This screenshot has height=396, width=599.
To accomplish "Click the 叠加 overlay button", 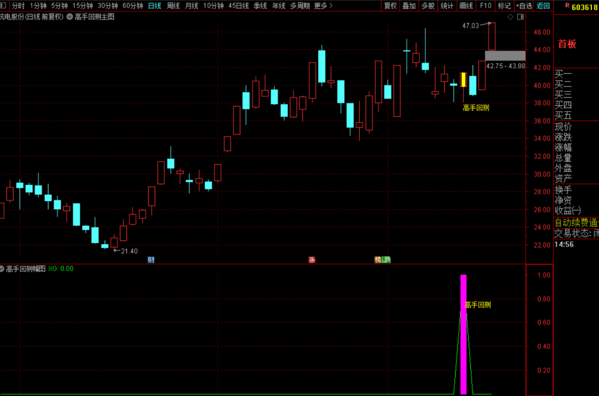I will coord(409,6).
